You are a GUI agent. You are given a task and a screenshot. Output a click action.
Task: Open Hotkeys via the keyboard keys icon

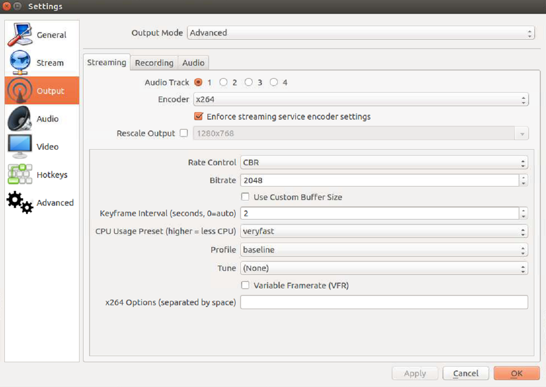(x=20, y=174)
